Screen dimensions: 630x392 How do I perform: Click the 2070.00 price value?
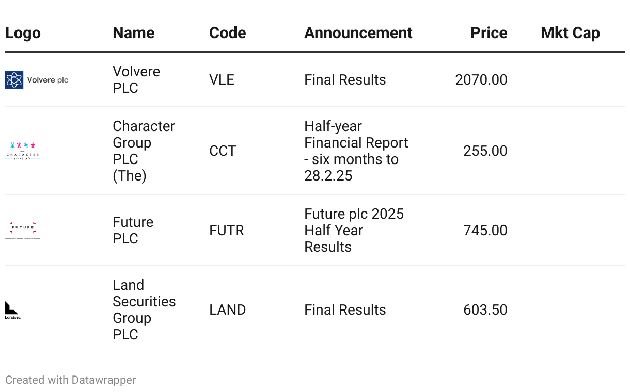481,80
